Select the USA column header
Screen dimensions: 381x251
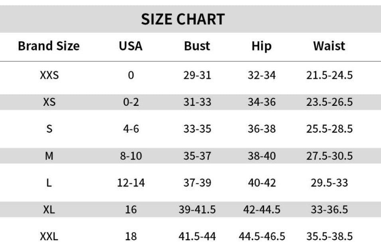(x=130, y=46)
